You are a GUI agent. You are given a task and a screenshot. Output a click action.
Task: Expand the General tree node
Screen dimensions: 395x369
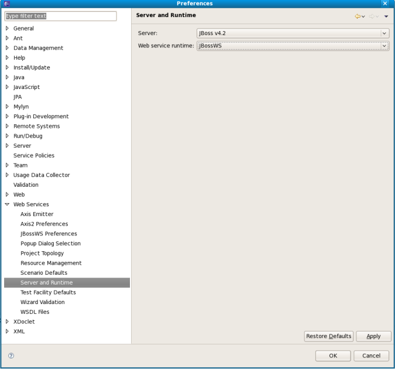[7, 28]
